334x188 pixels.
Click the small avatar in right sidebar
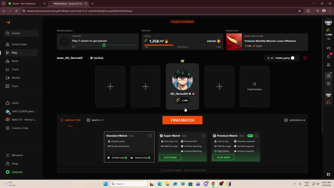328,94
